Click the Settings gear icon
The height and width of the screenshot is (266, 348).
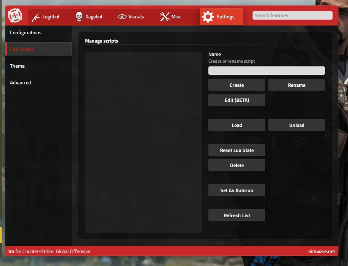208,17
